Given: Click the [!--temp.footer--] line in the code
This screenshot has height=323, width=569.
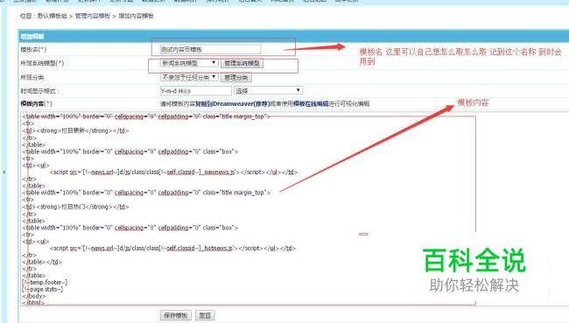Looking at the screenshot, I should click(x=45, y=282).
